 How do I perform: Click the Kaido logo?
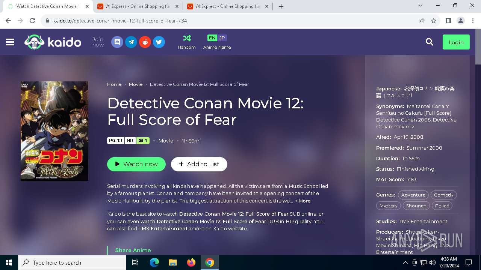coord(53,42)
